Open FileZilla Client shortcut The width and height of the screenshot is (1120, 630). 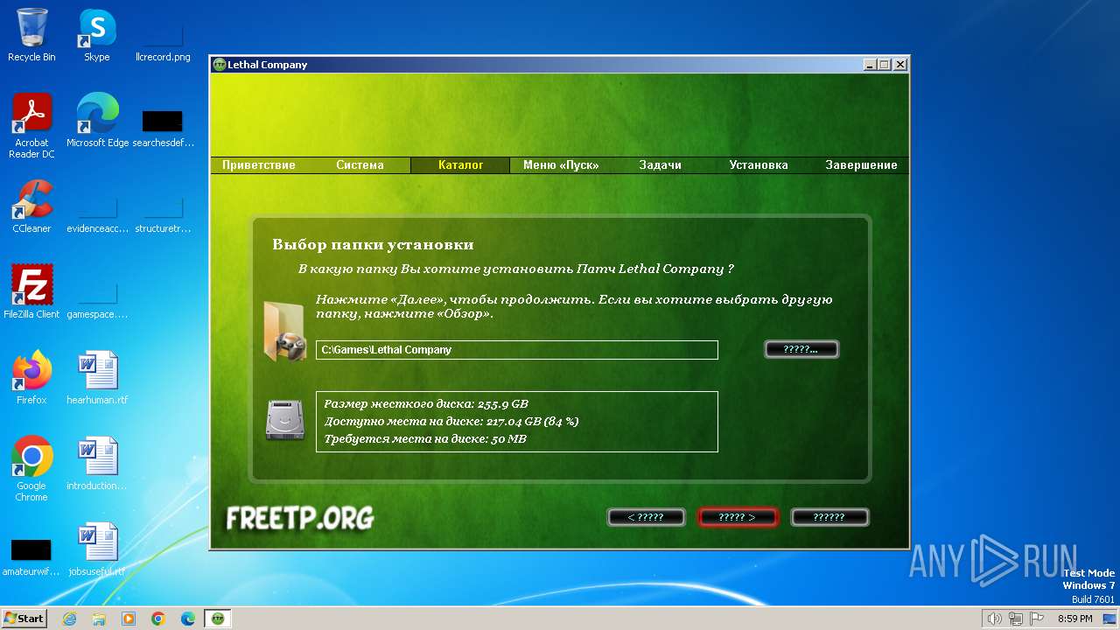coord(31,292)
